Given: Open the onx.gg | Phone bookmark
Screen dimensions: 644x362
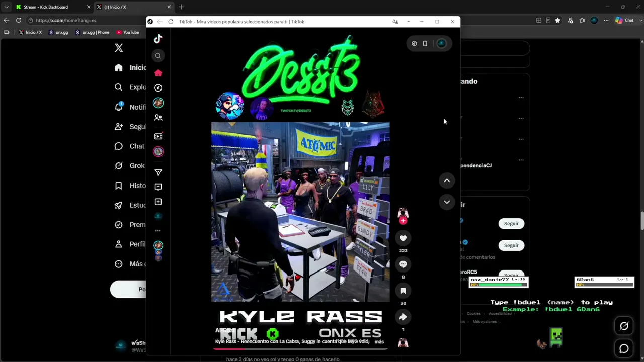Looking at the screenshot, I should click(x=92, y=32).
